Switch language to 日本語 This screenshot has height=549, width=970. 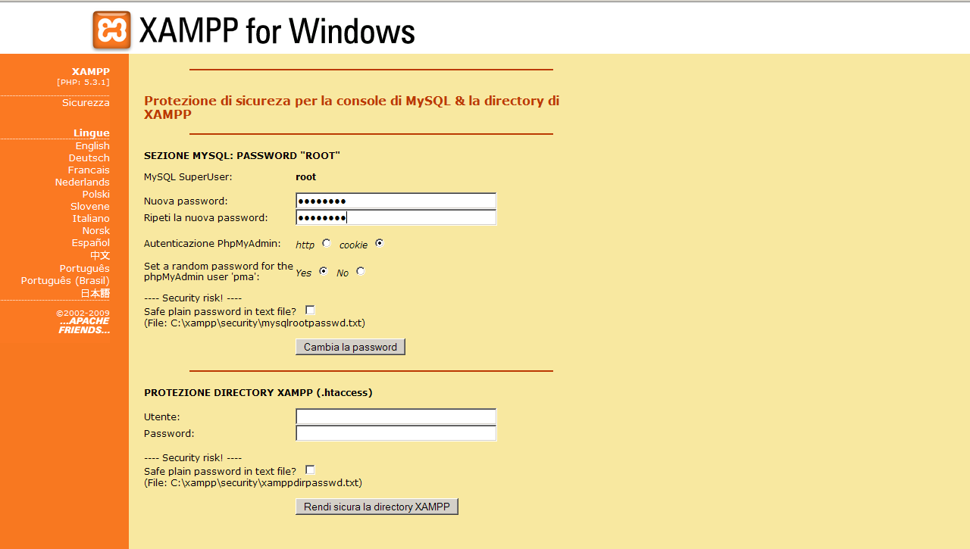(95, 293)
